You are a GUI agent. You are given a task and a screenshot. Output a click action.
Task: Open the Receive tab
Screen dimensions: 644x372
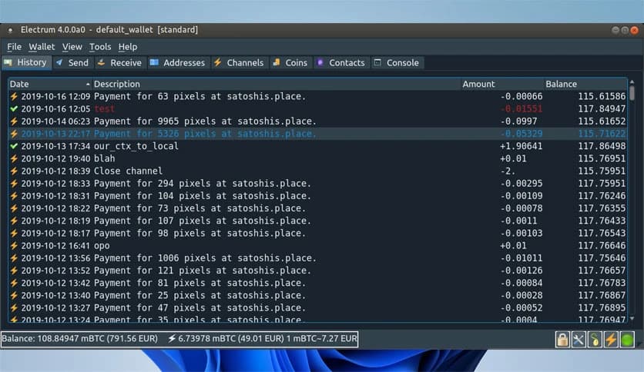[x=119, y=63]
